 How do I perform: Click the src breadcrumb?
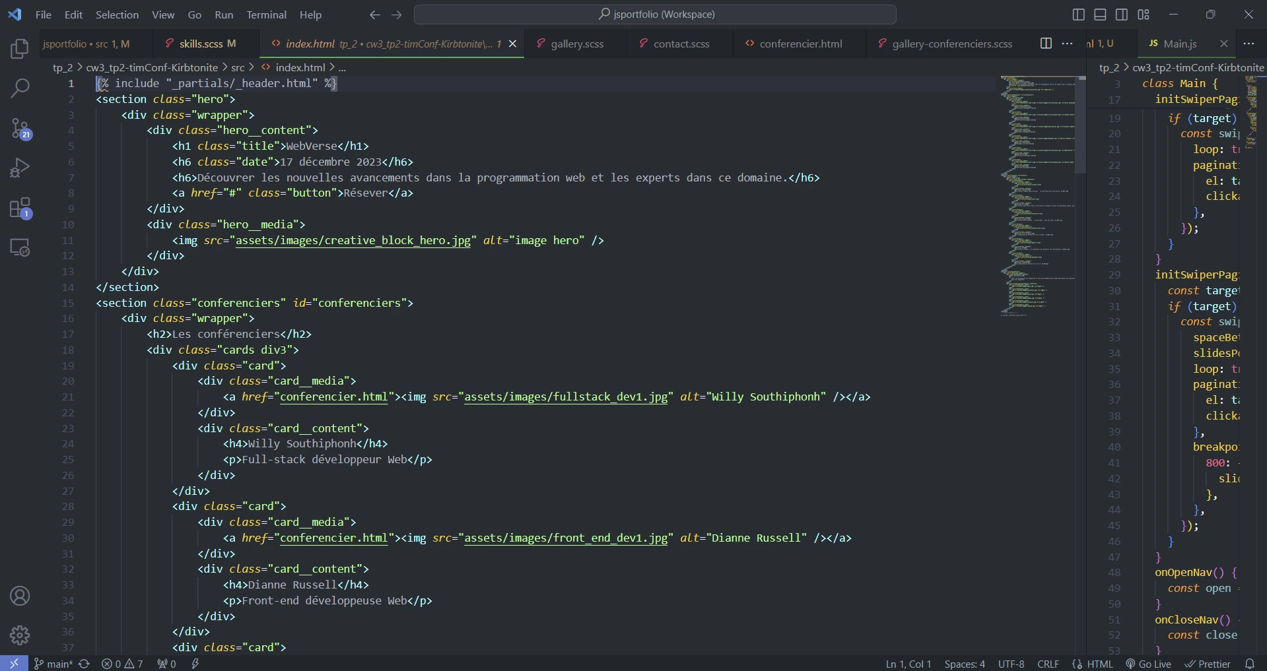point(238,67)
